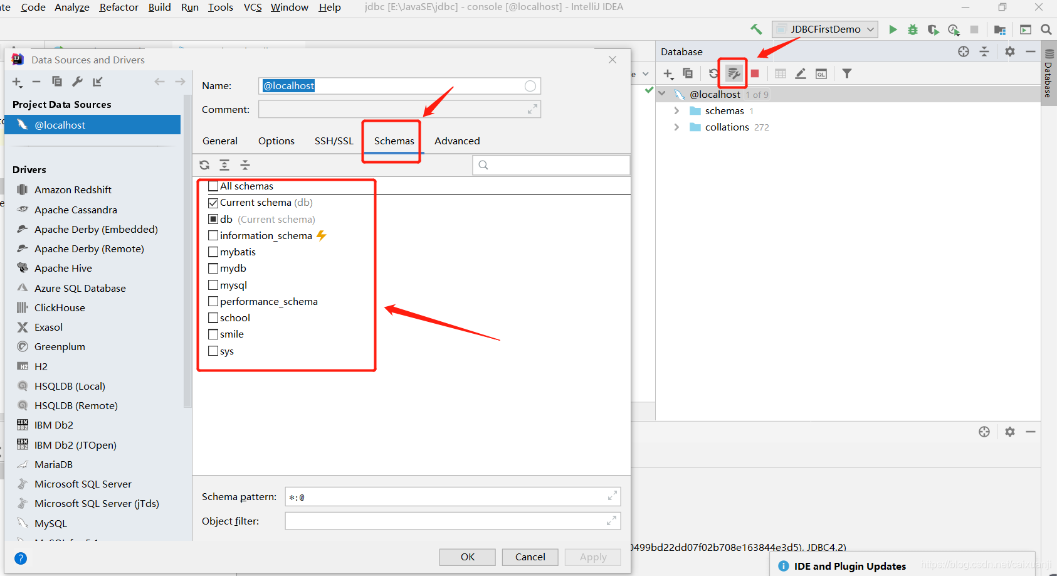Enable information_schema checkbox

(213, 235)
